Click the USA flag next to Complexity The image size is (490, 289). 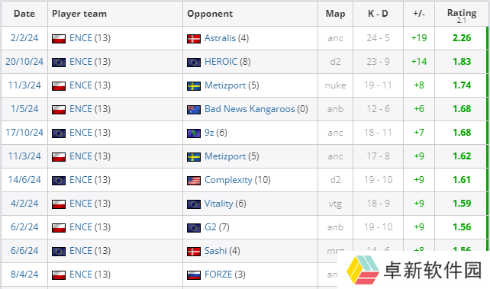click(194, 181)
